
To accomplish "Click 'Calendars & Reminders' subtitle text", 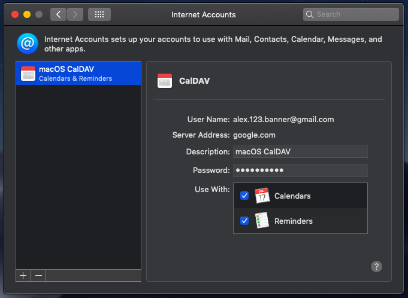I will pyautogui.click(x=75, y=78).
